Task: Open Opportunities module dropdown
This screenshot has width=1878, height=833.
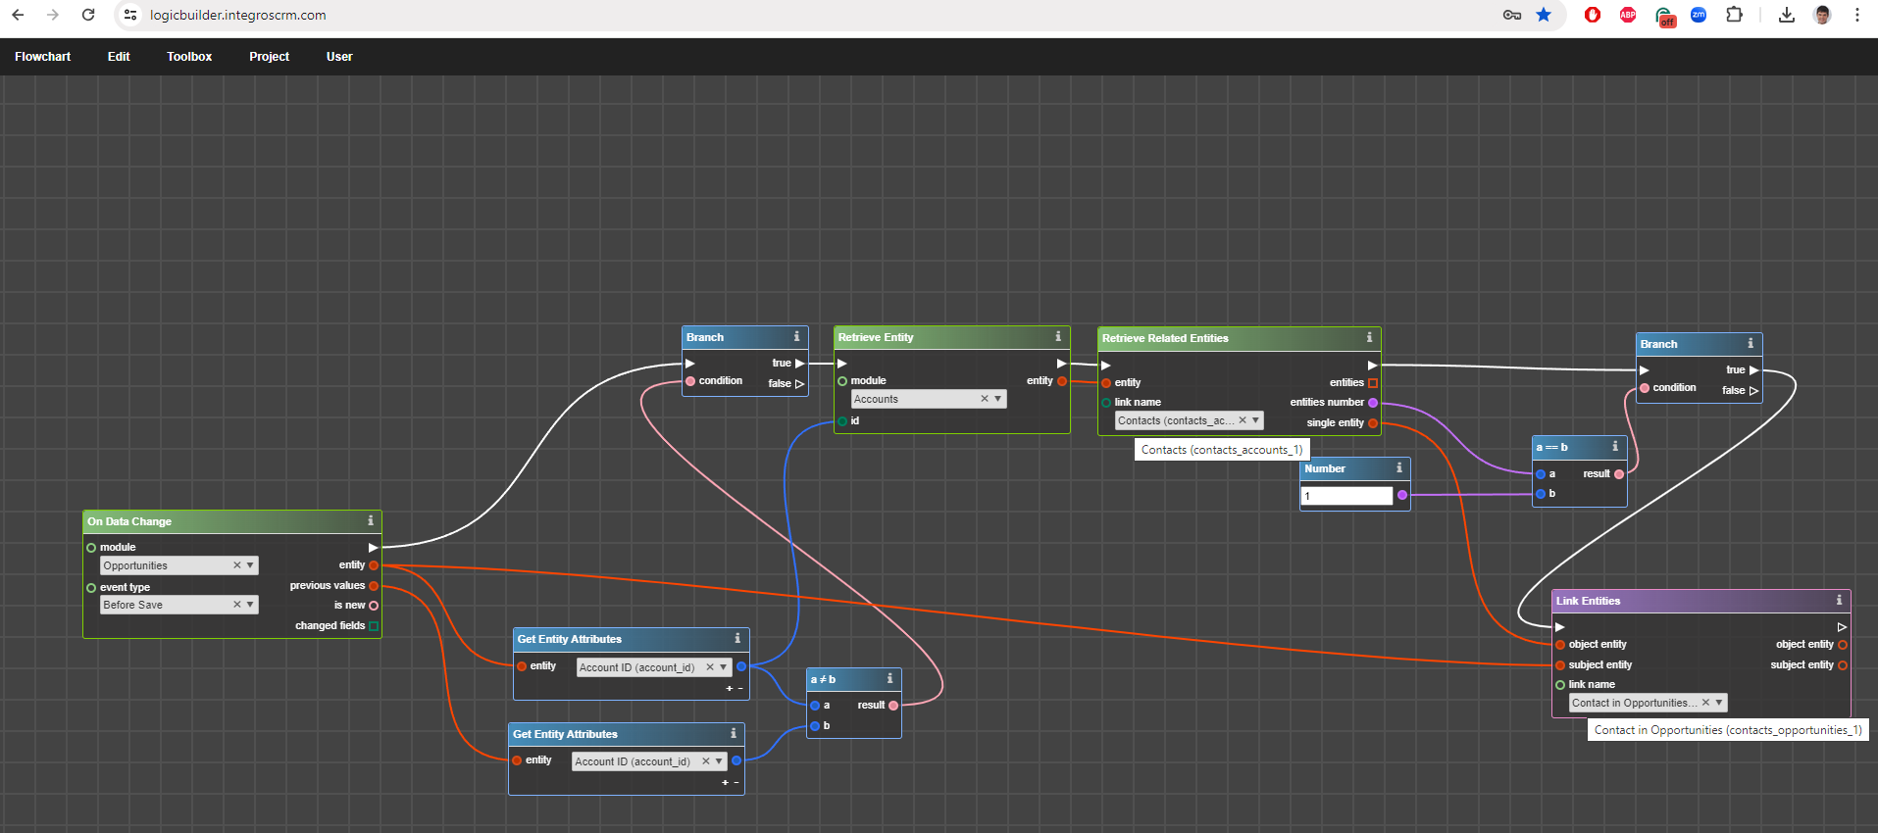Action: [x=250, y=565]
